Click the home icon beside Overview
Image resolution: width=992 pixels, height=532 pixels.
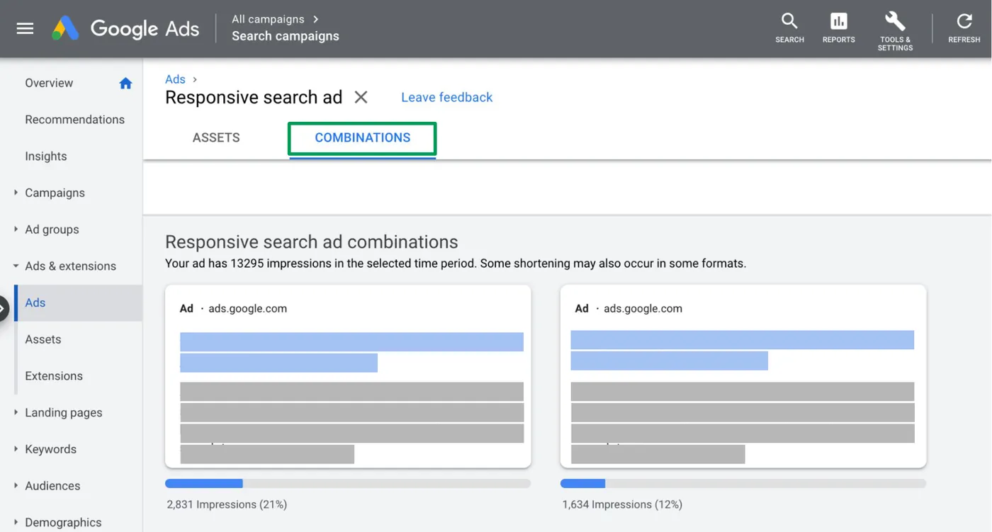125,84
